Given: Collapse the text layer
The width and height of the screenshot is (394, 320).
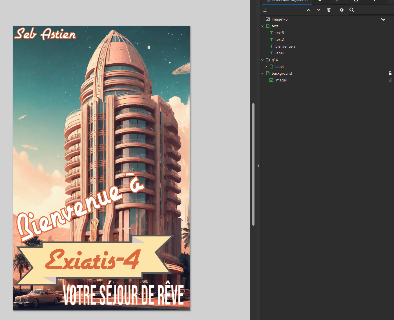Looking at the screenshot, I should pos(262,26).
